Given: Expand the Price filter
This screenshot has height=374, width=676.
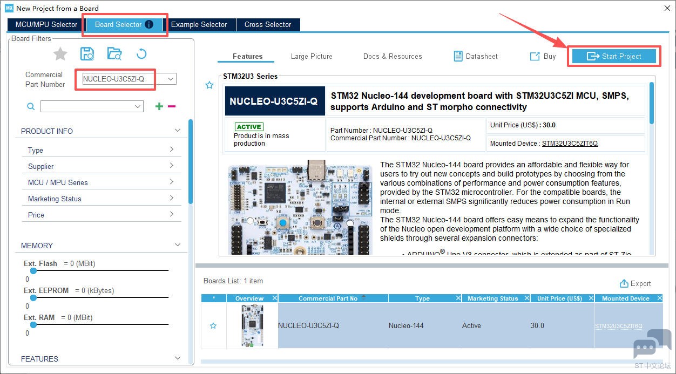Looking at the screenshot, I should point(172,214).
